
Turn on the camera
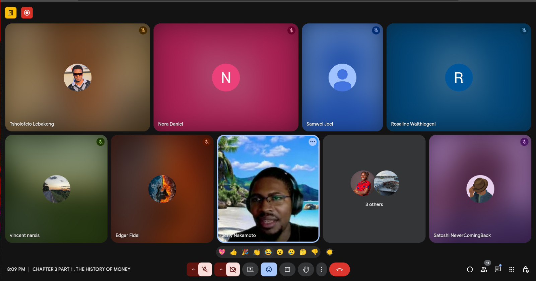click(233, 269)
